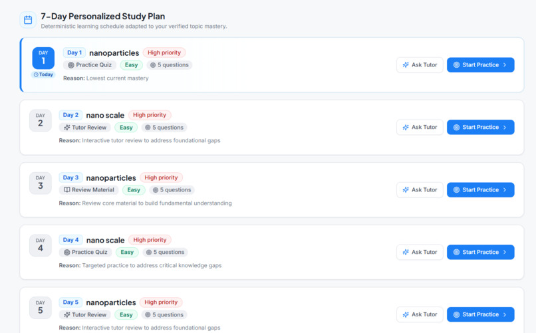Ask Tutor about Day 5 nanoparticles

point(420,314)
